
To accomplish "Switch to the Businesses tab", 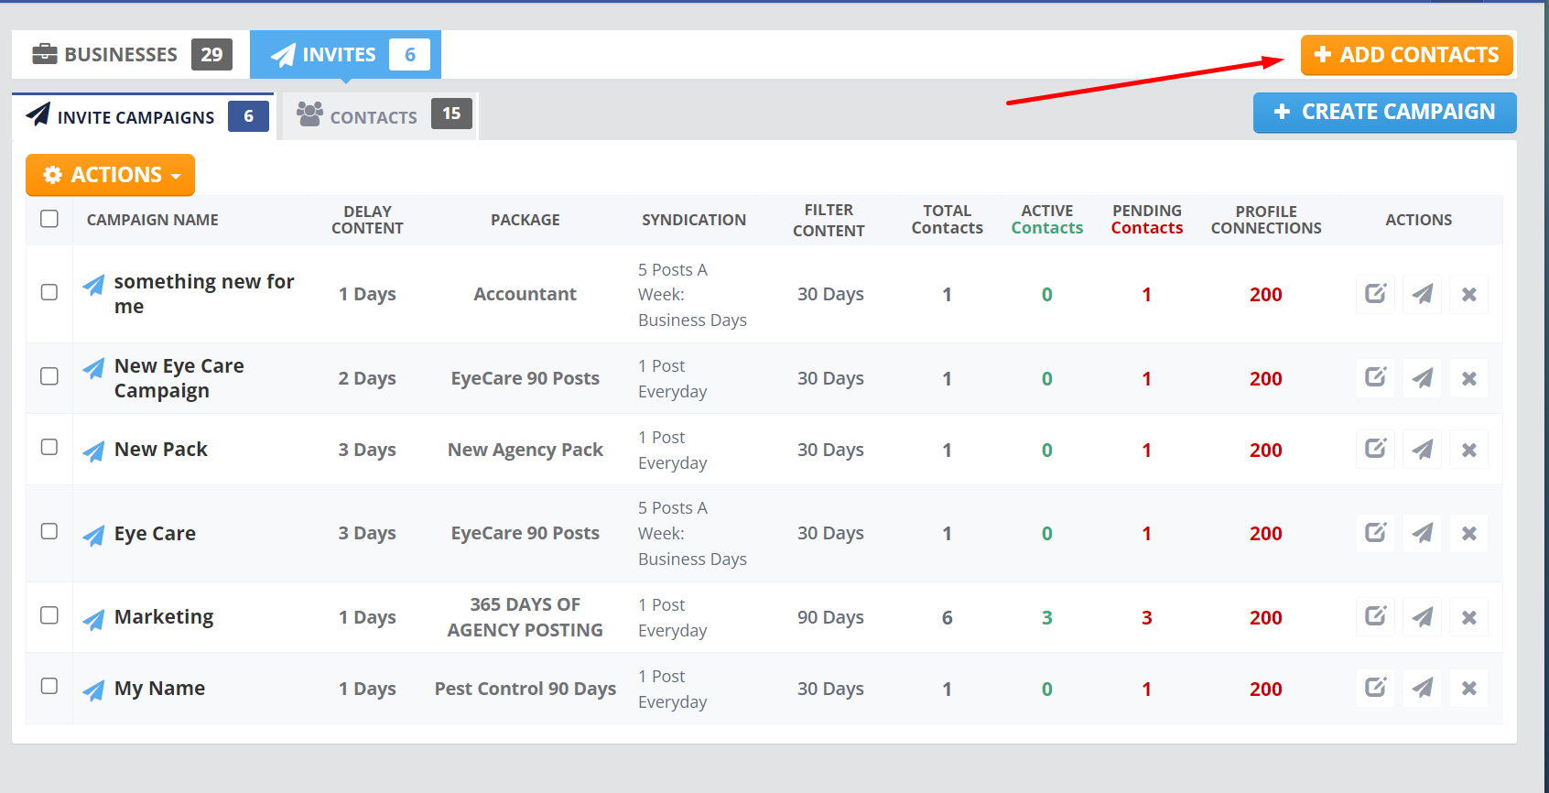I will point(131,55).
